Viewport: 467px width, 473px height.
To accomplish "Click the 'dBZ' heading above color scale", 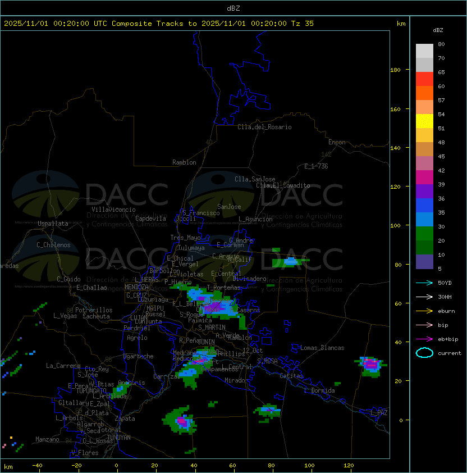I will coord(438,30).
